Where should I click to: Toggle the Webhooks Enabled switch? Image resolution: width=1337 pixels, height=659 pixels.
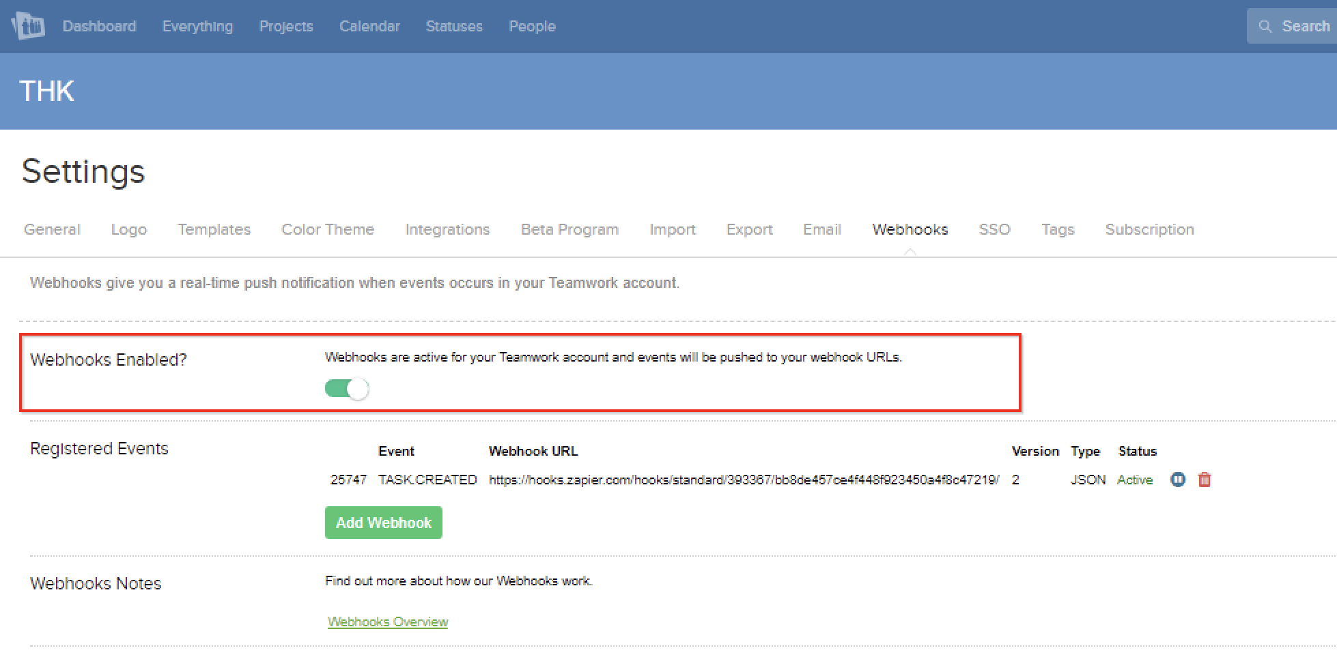[347, 389]
